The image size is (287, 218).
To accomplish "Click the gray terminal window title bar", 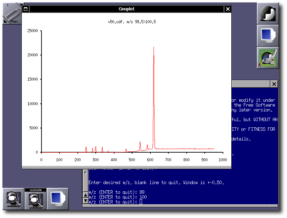I will pyautogui.click(x=251, y=84).
